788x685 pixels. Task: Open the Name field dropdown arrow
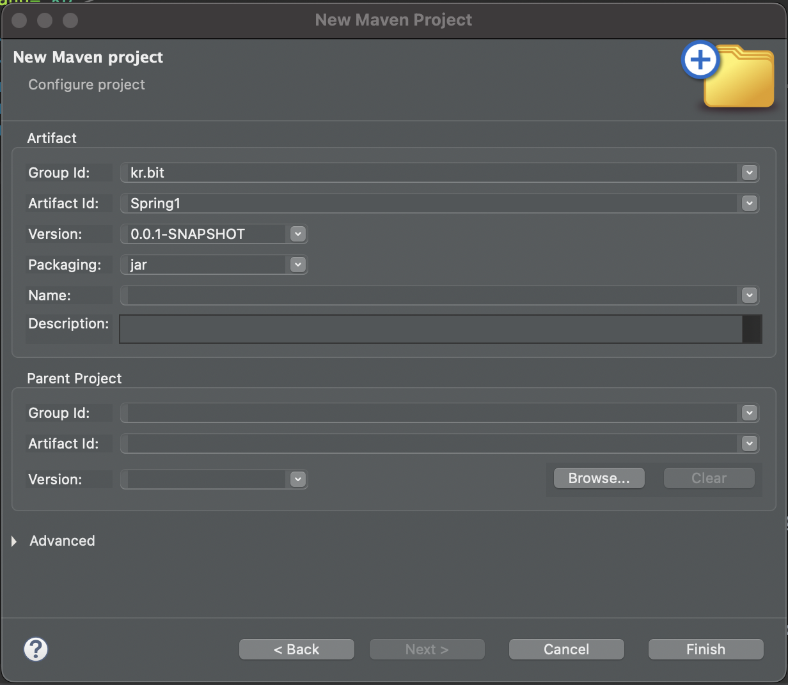tap(750, 295)
